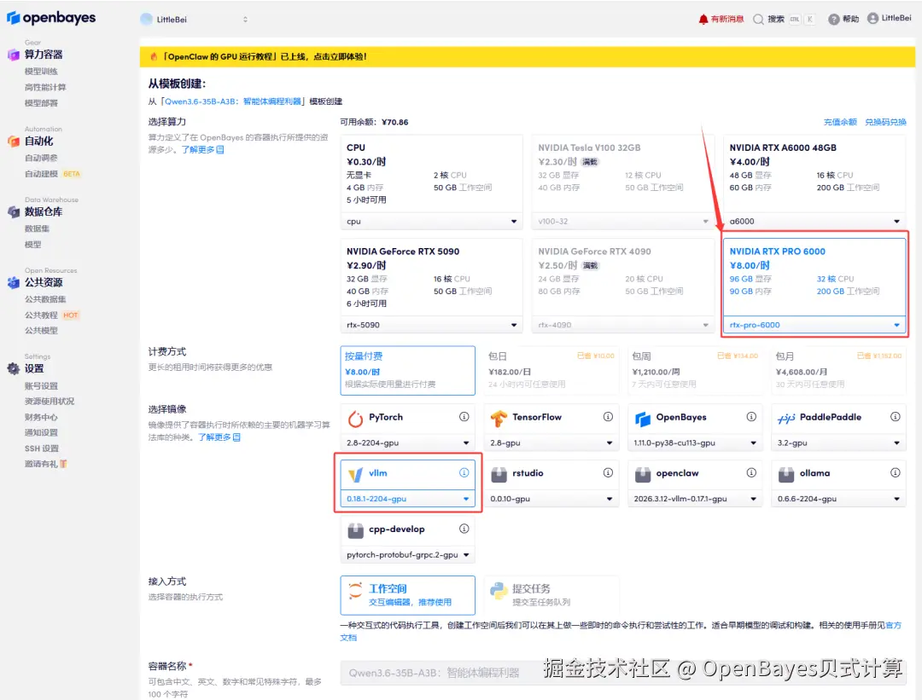The image size is (922, 700).
Task: Click the 自动化 sidebar icon
Action: click(x=14, y=142)
